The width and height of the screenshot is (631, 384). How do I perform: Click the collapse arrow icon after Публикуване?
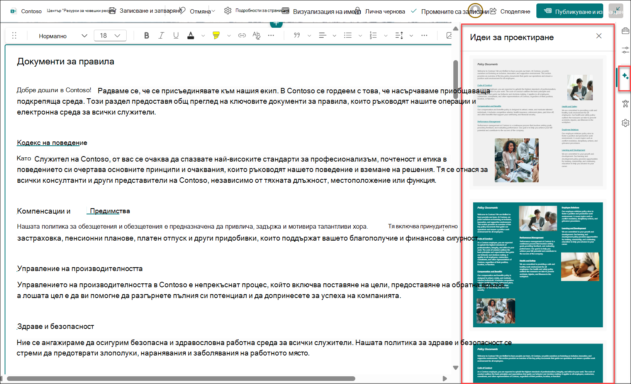(616, 11)
